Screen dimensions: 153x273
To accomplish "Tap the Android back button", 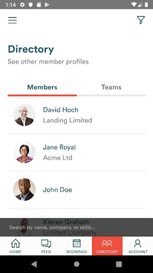I will tap(34, 264).
